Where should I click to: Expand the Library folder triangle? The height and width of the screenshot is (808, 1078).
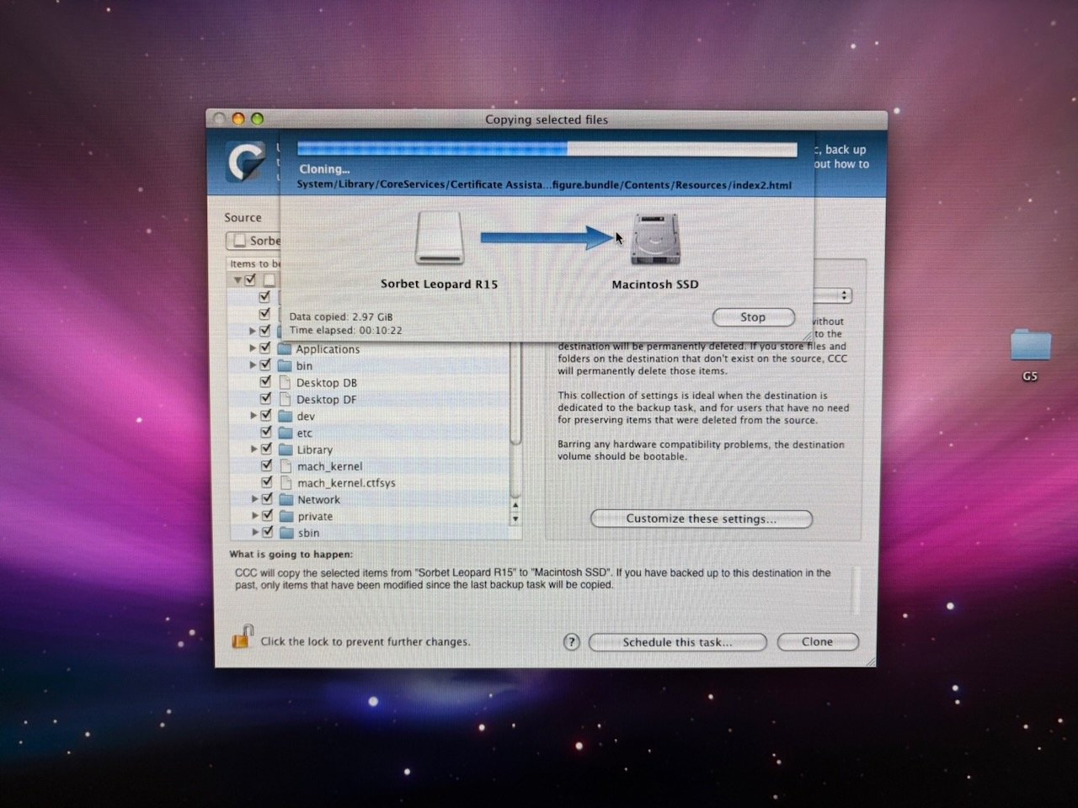click(253, 449)
